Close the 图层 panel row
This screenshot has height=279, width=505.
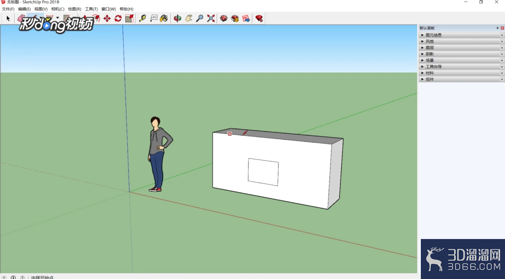pos(502,48)
